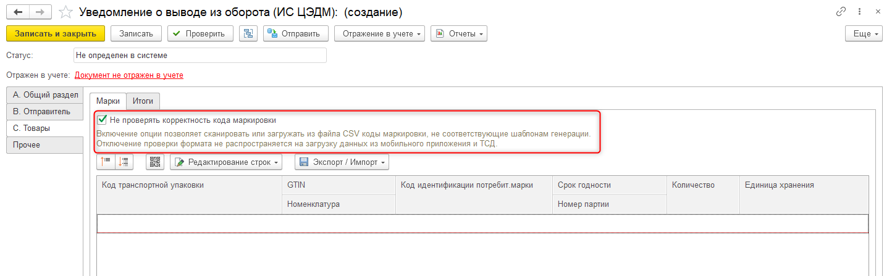The width and height of the screenshot is (892, 276).
Task: Select the empty first table row
Action: [482, 224]
